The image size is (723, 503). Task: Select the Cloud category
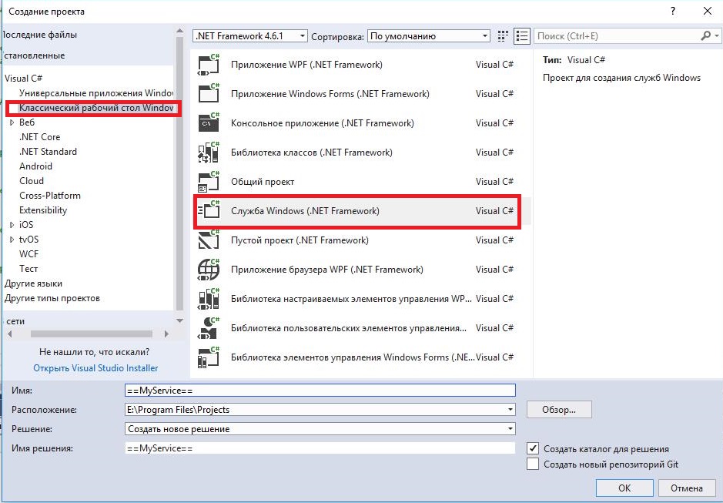point(32,181)
